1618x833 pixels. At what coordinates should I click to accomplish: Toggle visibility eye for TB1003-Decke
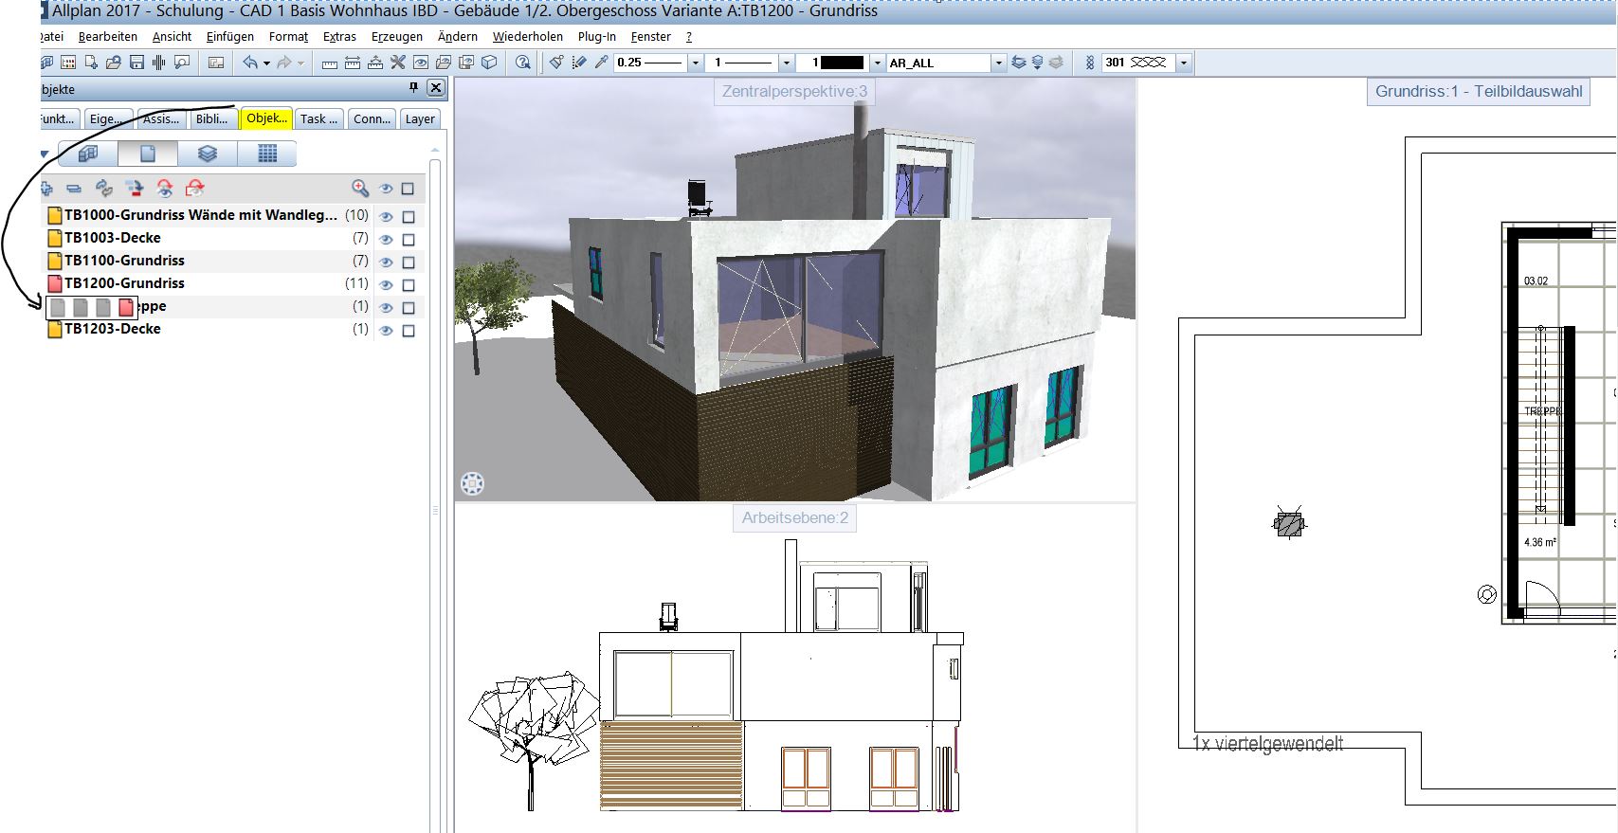[386, 239]
